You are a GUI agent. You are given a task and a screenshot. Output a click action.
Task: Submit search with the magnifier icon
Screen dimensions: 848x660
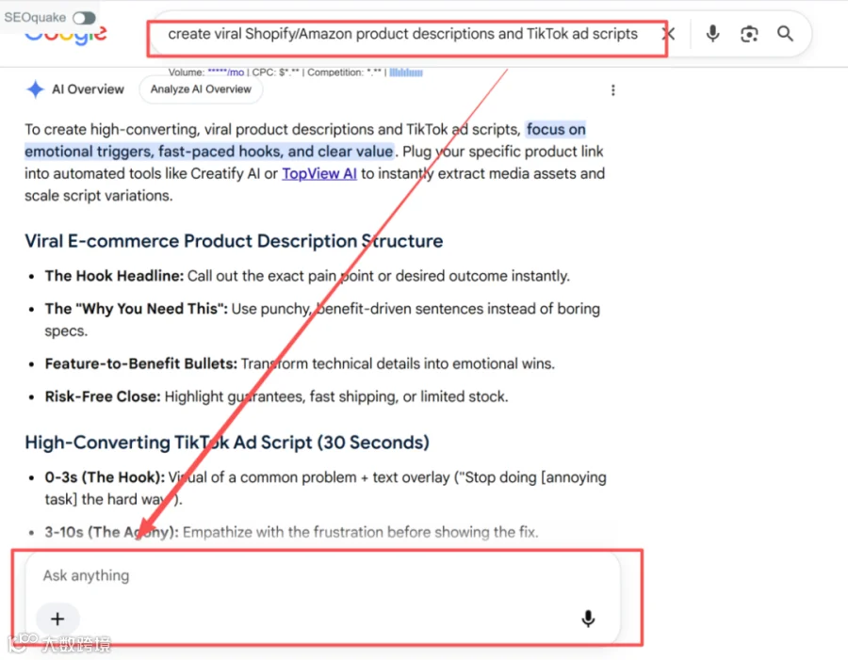(785, 34)
